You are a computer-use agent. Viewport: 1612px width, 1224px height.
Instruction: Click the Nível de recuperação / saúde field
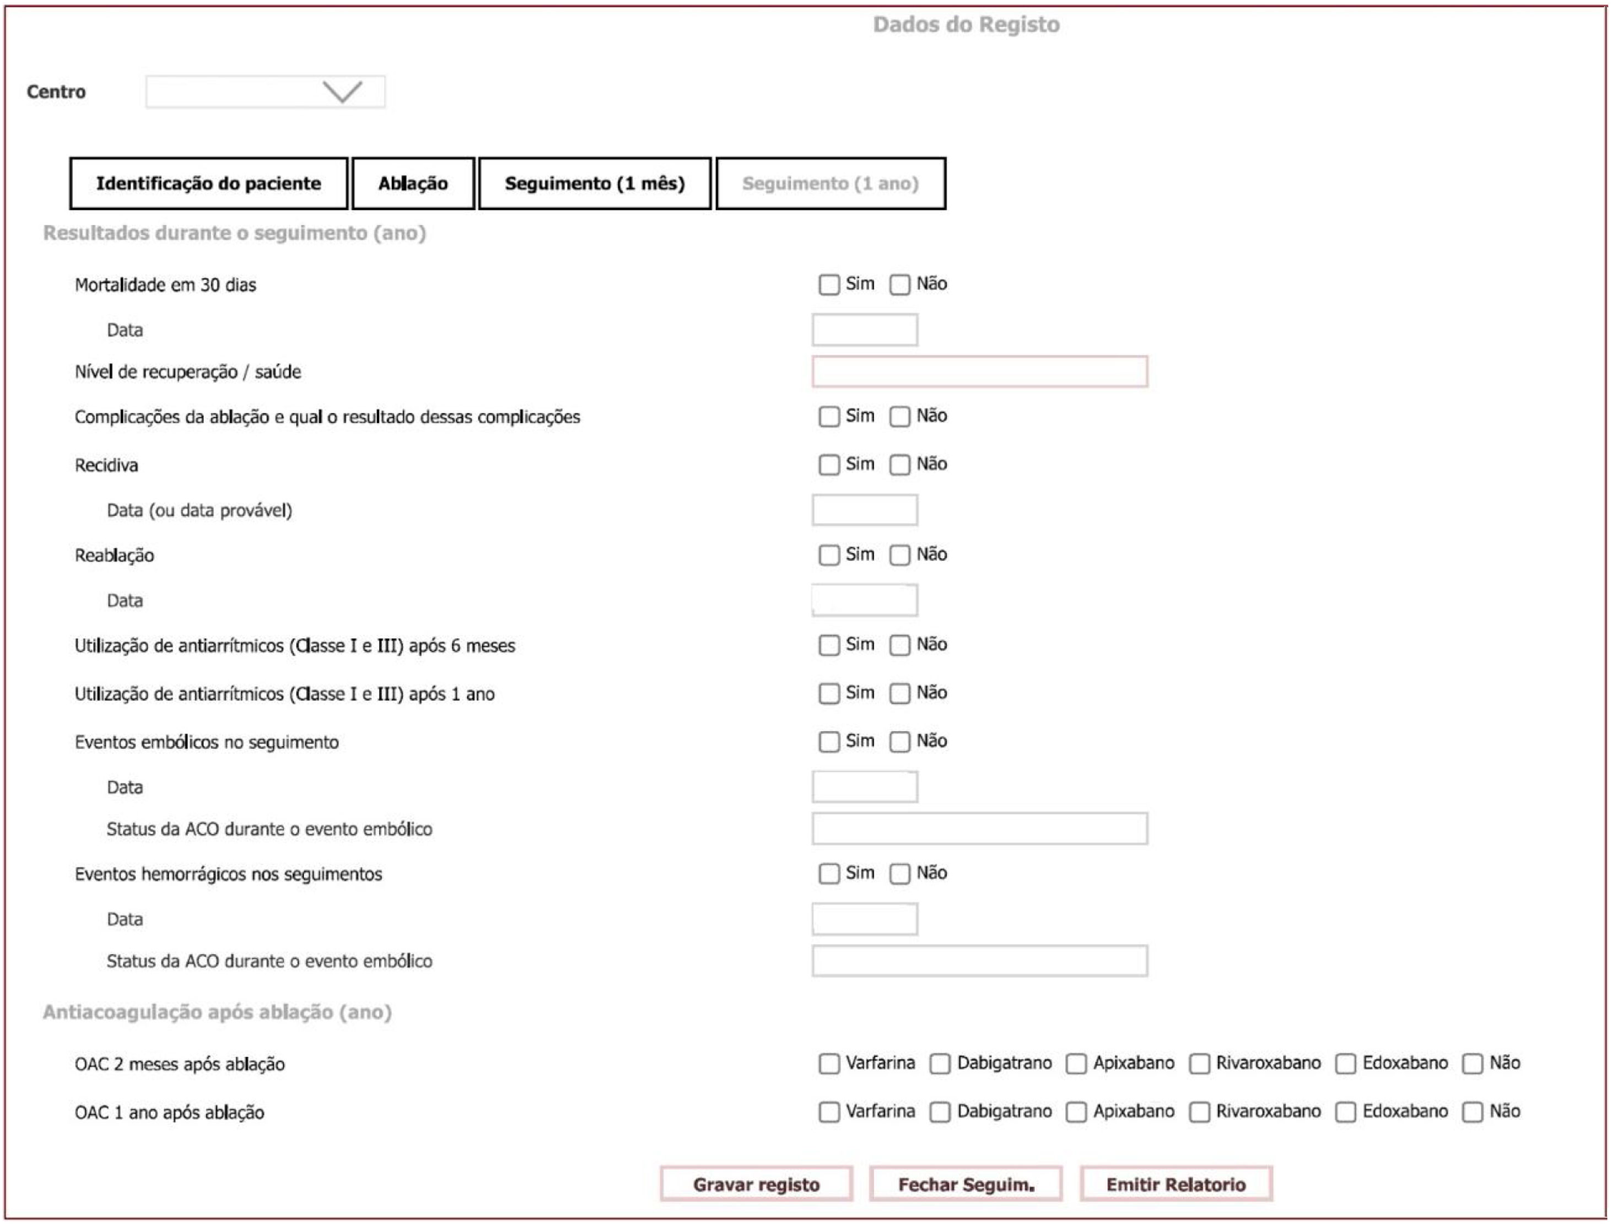979,371
